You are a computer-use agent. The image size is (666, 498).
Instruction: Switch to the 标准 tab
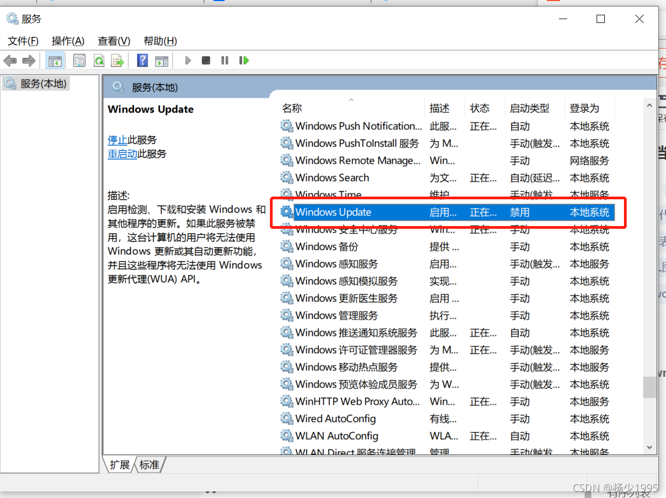click(x=150, y=465)
